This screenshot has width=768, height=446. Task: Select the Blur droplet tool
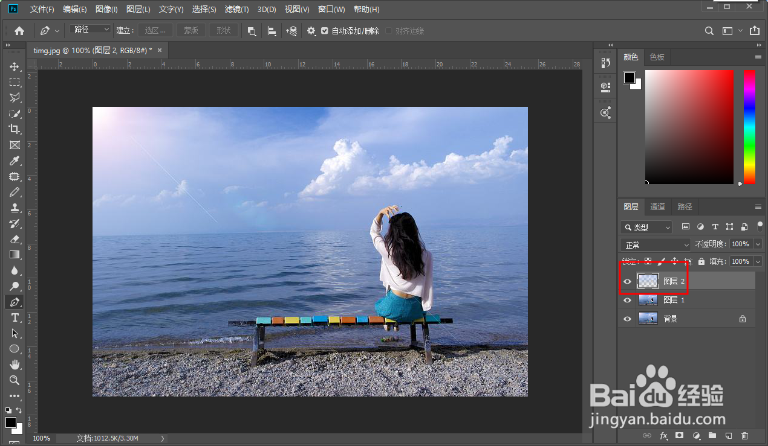point(15,270)
